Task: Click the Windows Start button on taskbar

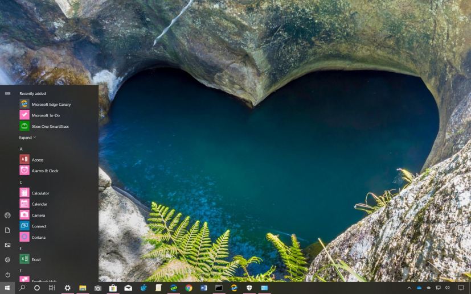Action: (x=7, y=288)
